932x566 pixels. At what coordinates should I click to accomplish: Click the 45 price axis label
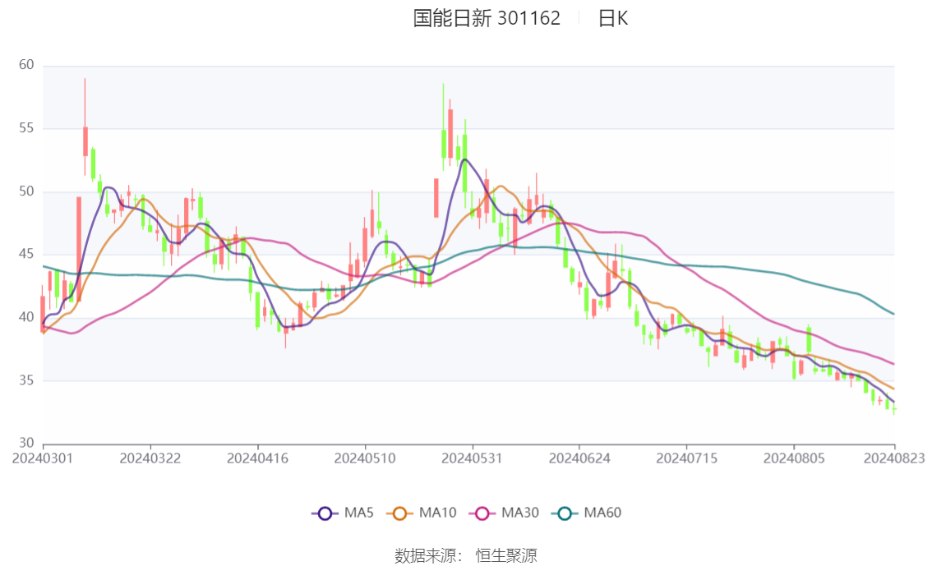pyautogui.click(x=26, y=254)
